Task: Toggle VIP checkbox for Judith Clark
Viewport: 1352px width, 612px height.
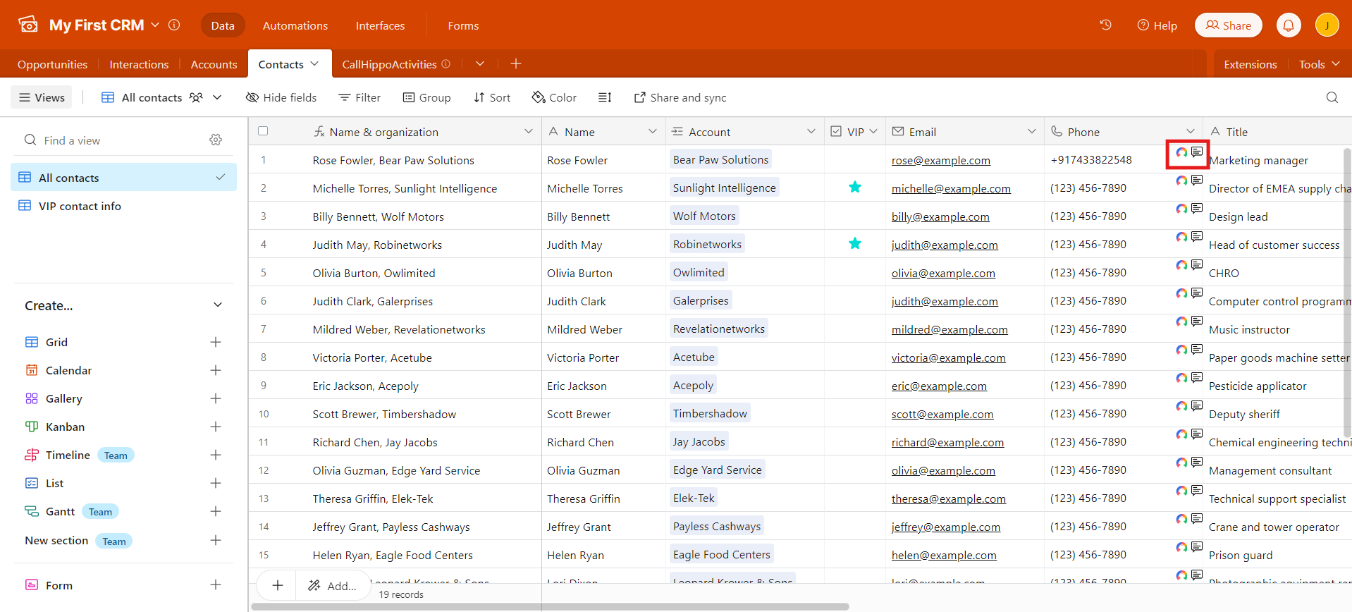Action: [855, 300]
